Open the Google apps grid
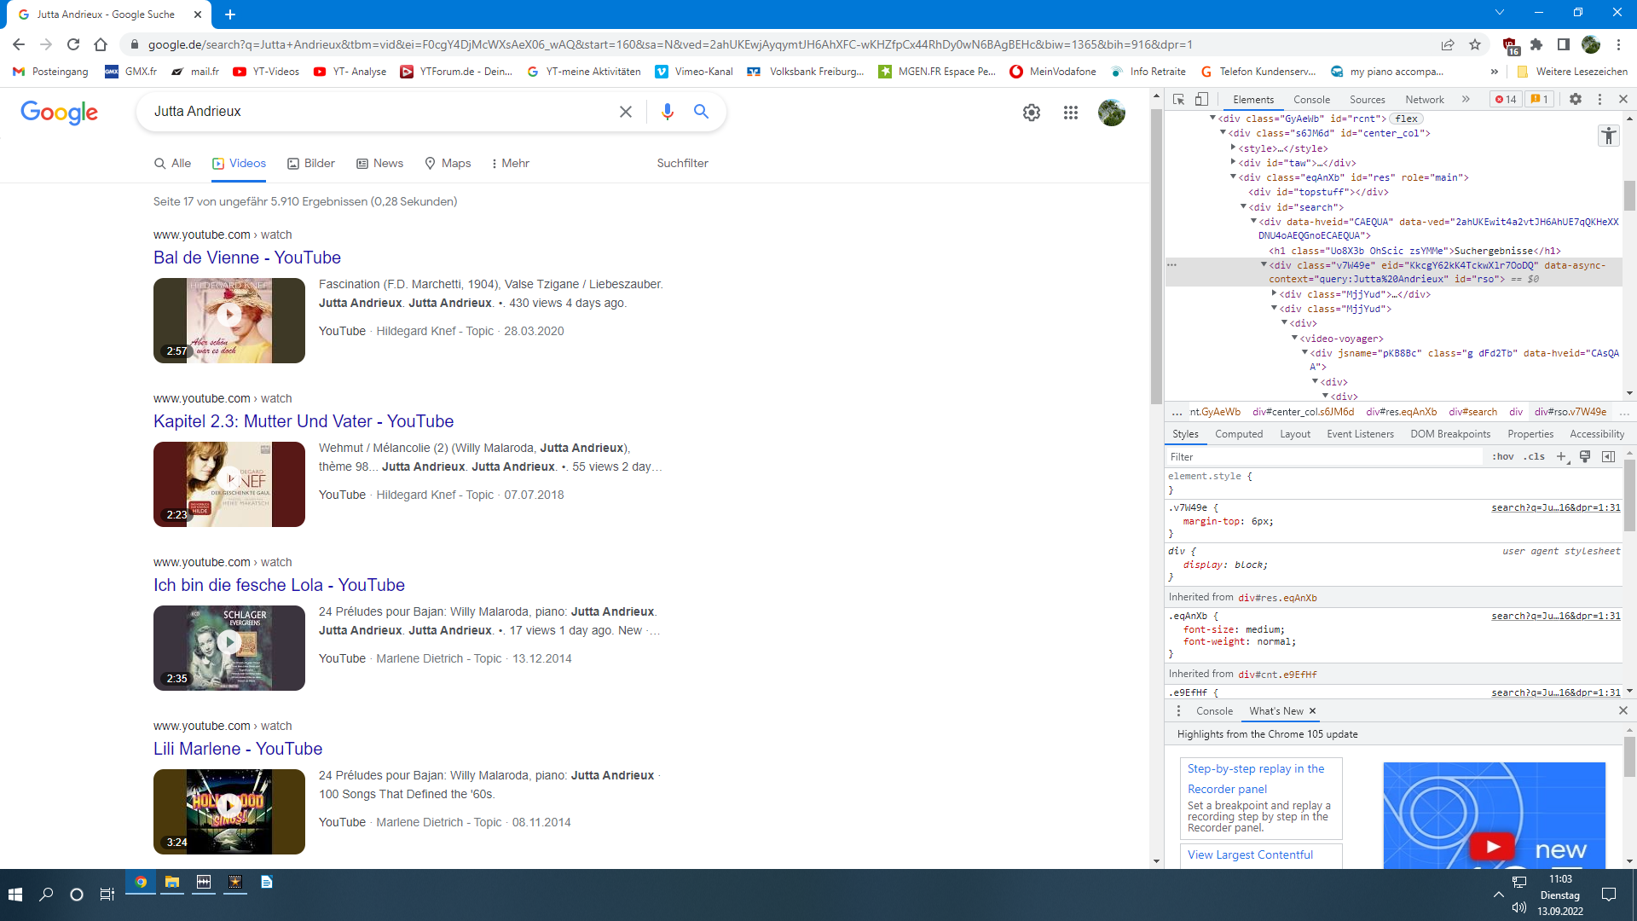Screen dimensions: 1637x921 coord(1071,113)
